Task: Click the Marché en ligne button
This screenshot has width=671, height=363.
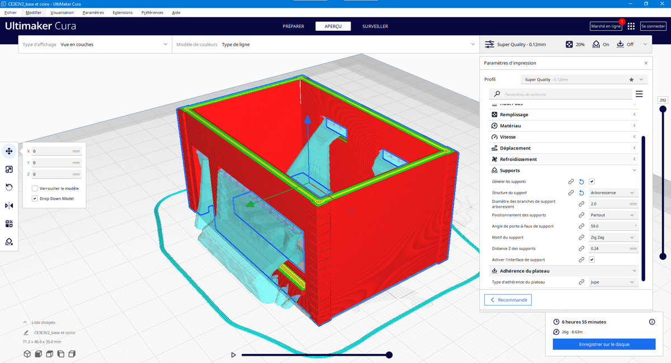Action: 606,26
